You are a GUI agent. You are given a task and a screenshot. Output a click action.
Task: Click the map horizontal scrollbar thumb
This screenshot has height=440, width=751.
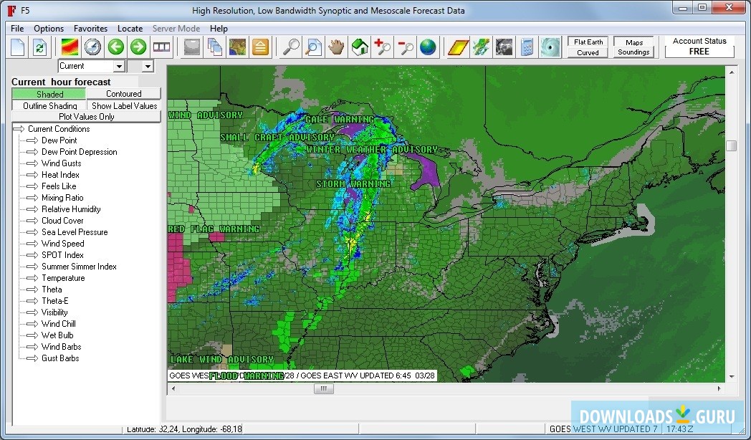pos(323,389)
